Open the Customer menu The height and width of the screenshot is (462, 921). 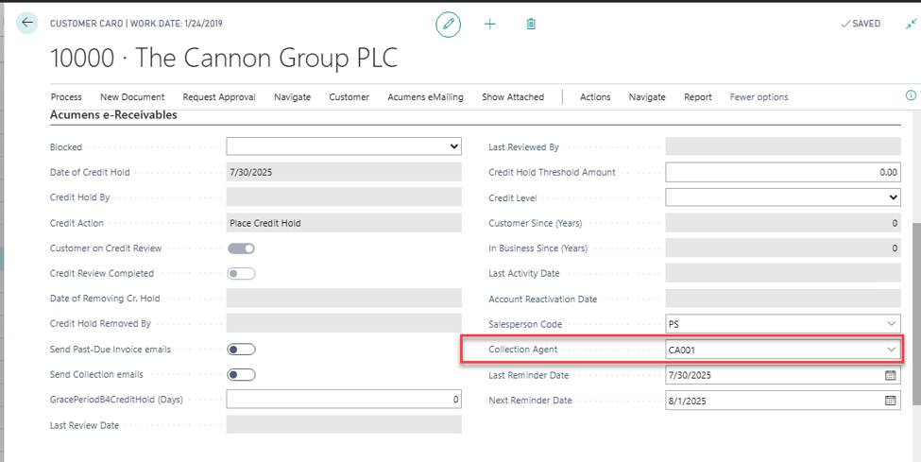[349, 97]
